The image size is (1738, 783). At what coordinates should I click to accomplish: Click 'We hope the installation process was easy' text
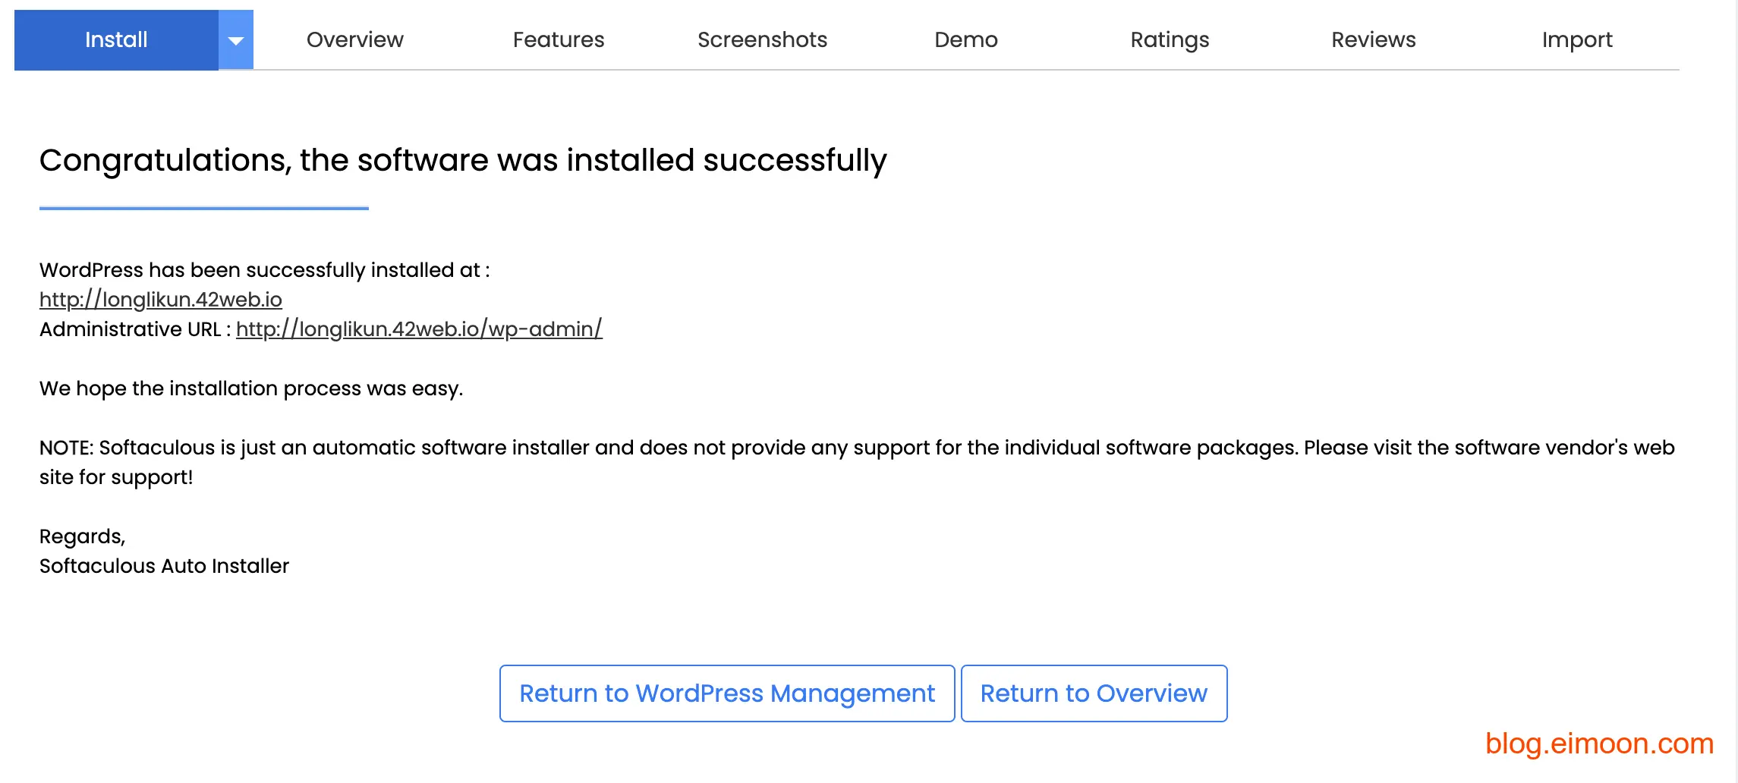251,388
